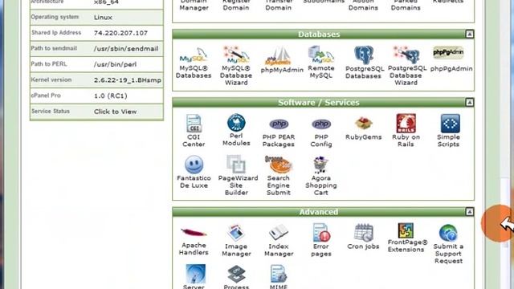Open Remote MySQL settings
The height and width of the screenshot is (289, 514).
pos(321,63)
